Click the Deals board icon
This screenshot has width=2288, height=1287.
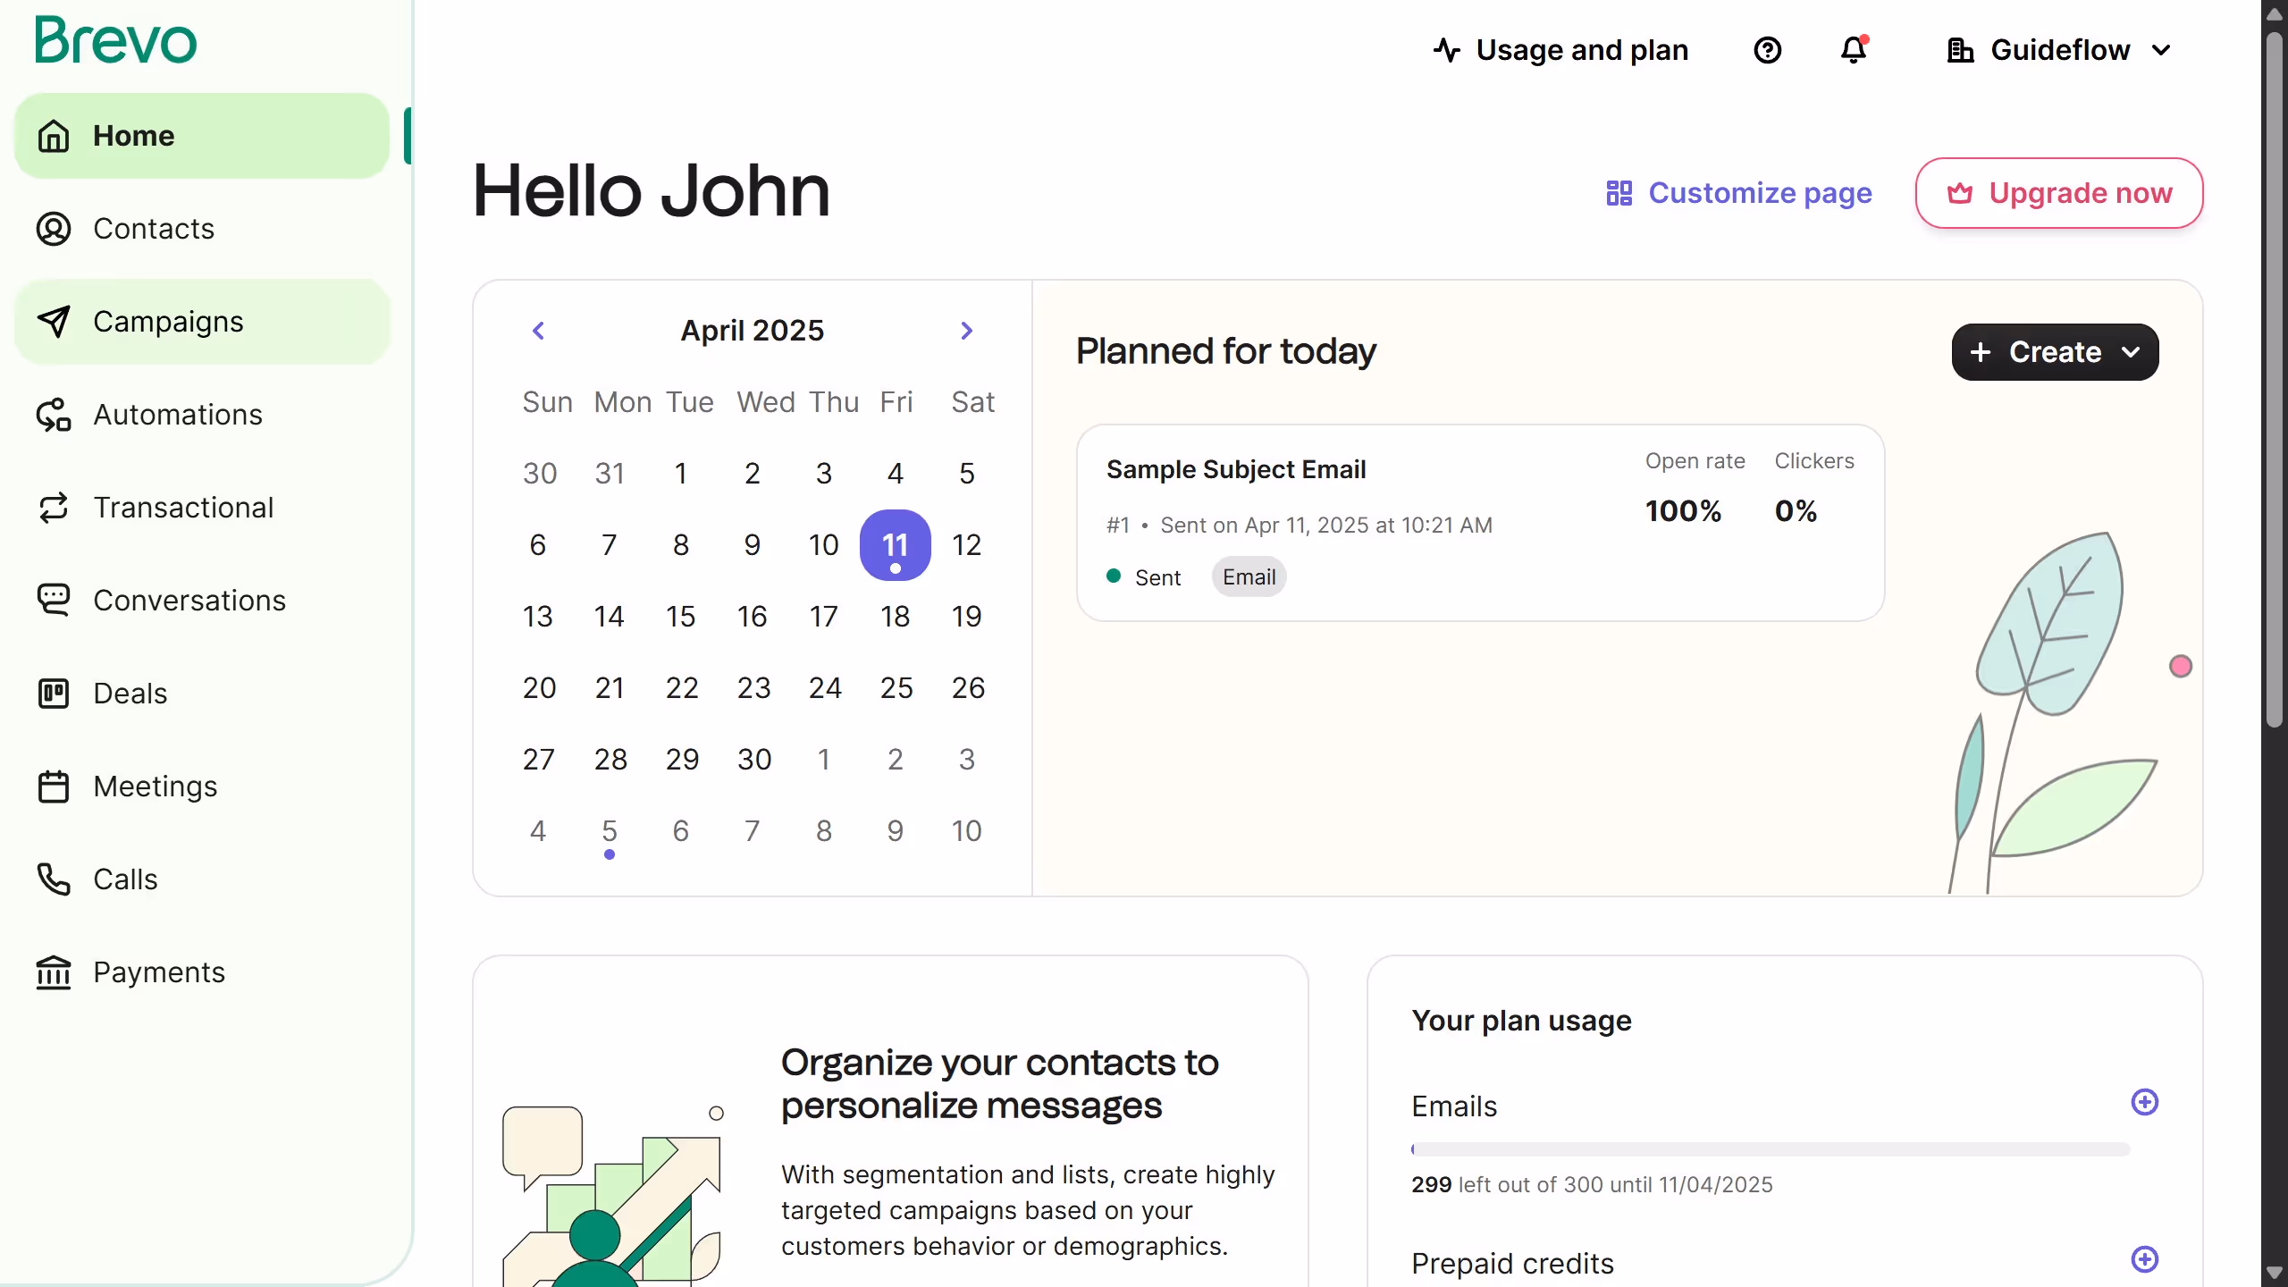tap(54, 694)
